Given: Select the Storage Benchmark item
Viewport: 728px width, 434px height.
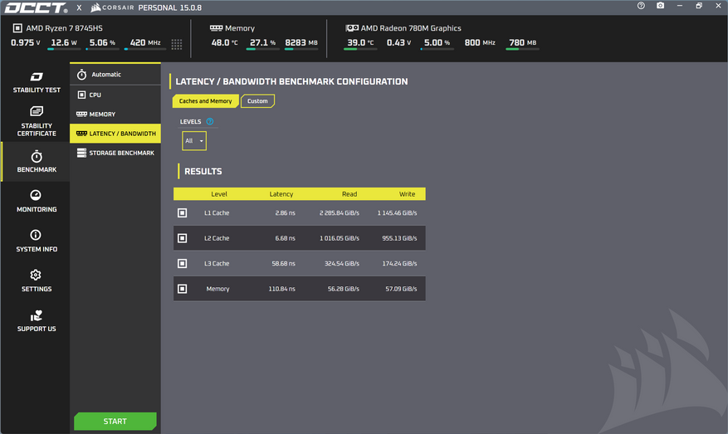Looking at the screenshot, I should tap(115, 154).
